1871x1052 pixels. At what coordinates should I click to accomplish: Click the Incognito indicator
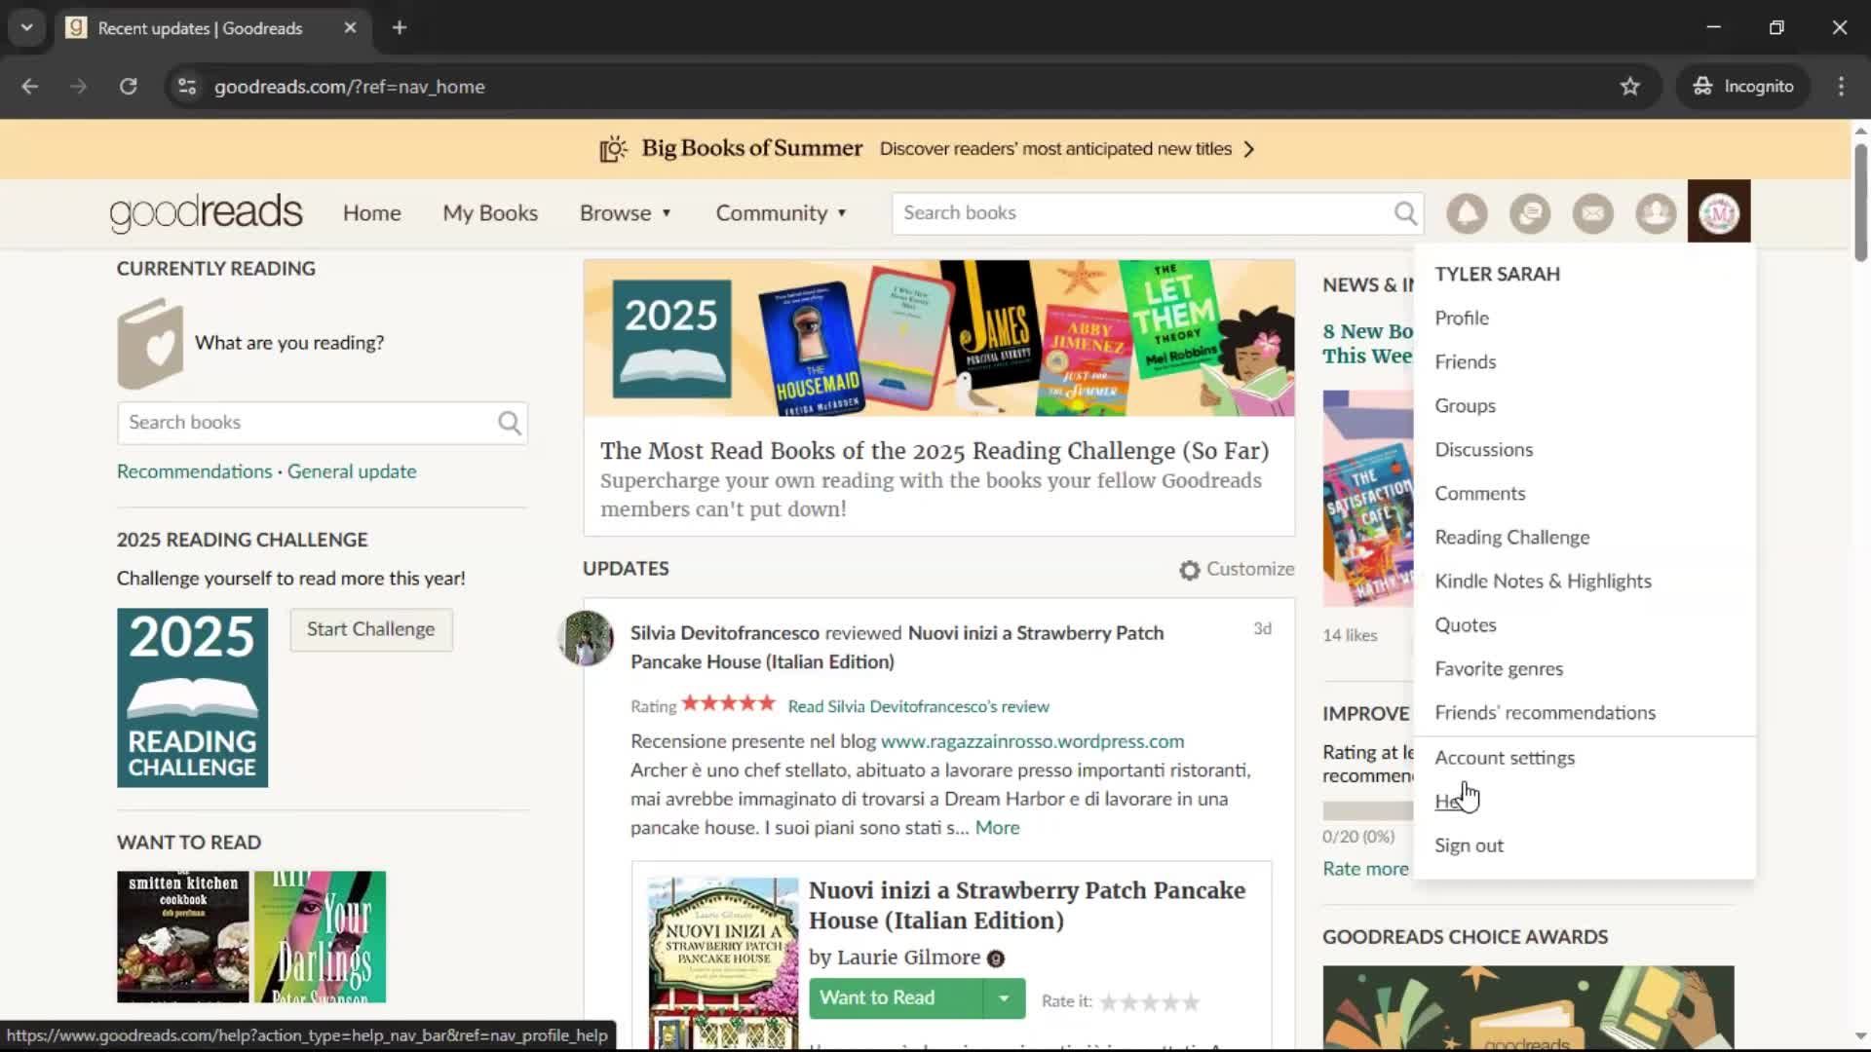[x=1743, y=87]
